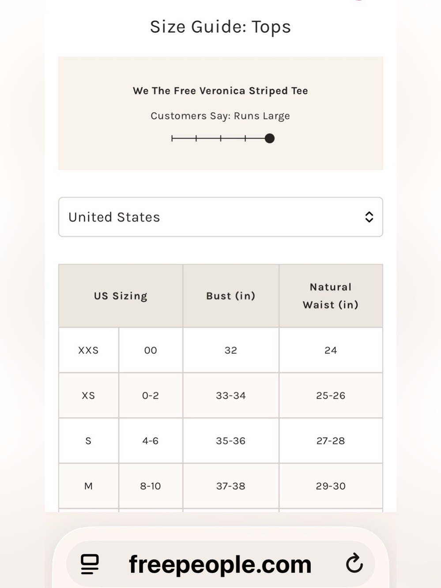Click the M size row label

coord(88,486)
